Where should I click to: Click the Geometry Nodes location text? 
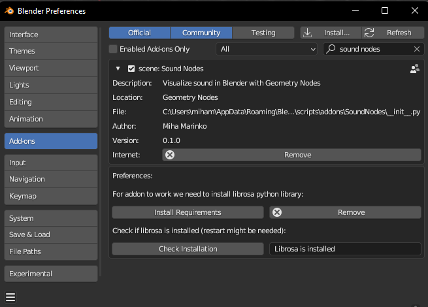(x=190, y=97)
